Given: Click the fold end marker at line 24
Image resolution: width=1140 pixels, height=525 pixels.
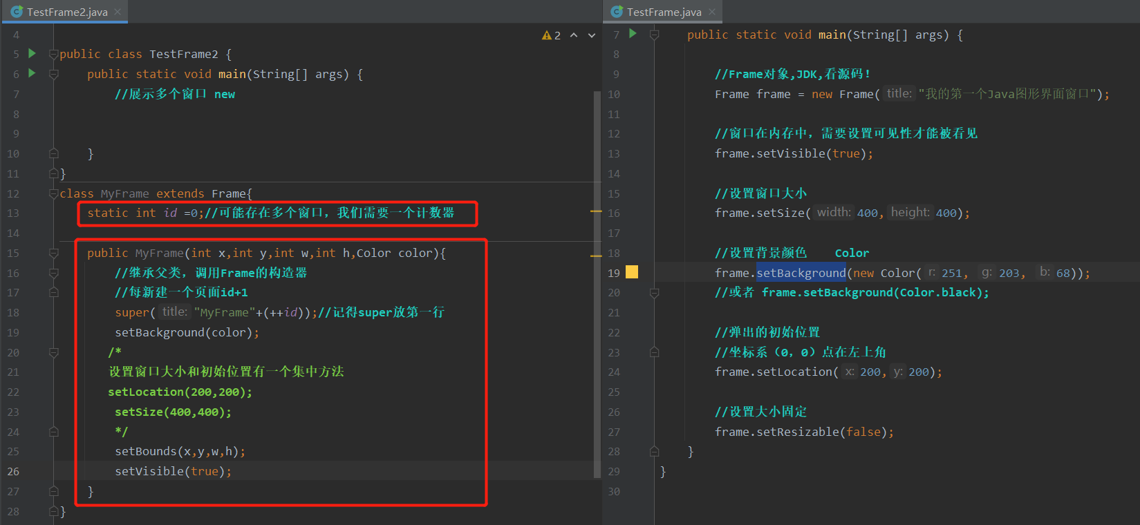Looking at the screenshot, I should pos(54,432).
